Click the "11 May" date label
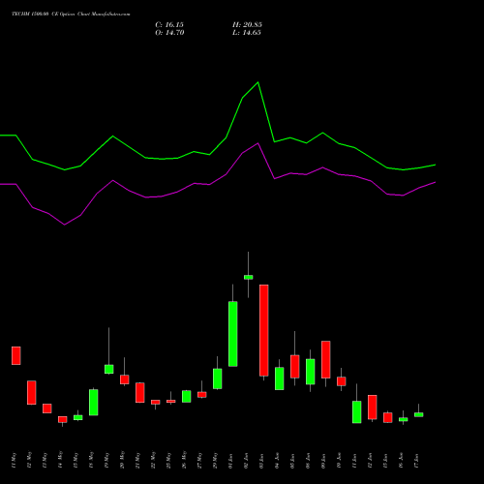The width and height of the screenshot is (484, 484). pyautogui.click(x=14, y=461)
